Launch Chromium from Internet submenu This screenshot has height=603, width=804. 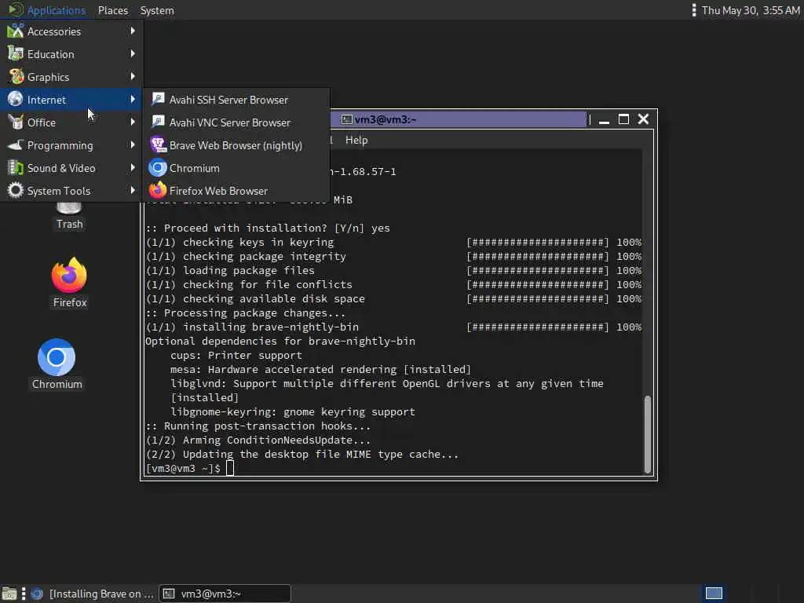tap(236, 168)
